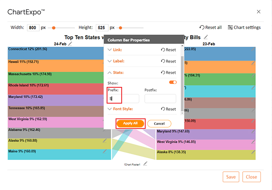
Task: Click the 23-Feb column header
Action: [x=209, y=44]
